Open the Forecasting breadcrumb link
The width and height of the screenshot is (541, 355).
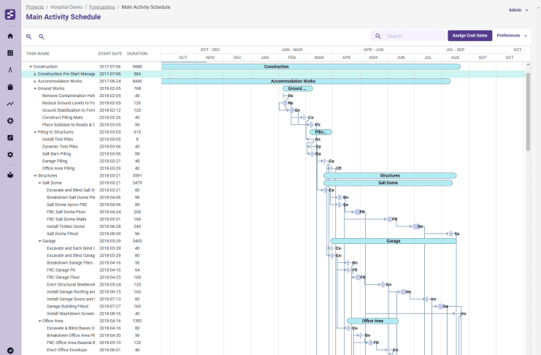[x=101, y=7]
